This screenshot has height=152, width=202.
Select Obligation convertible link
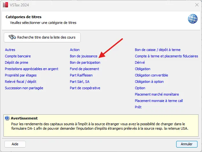pos(151,75)
